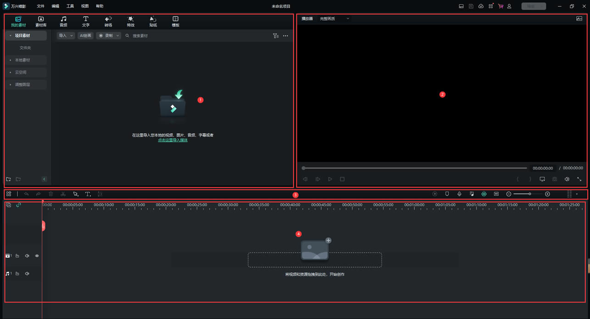Switch to the 音频 (Audio) tab
Image resolution: width=590 pixels, height=319 pixels.
(x=63, y=21)
